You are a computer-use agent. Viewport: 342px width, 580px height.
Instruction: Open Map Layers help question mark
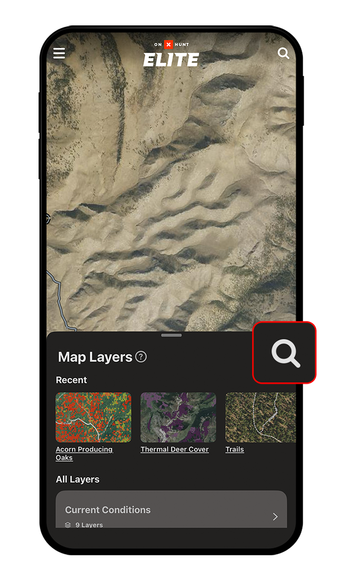141,357
